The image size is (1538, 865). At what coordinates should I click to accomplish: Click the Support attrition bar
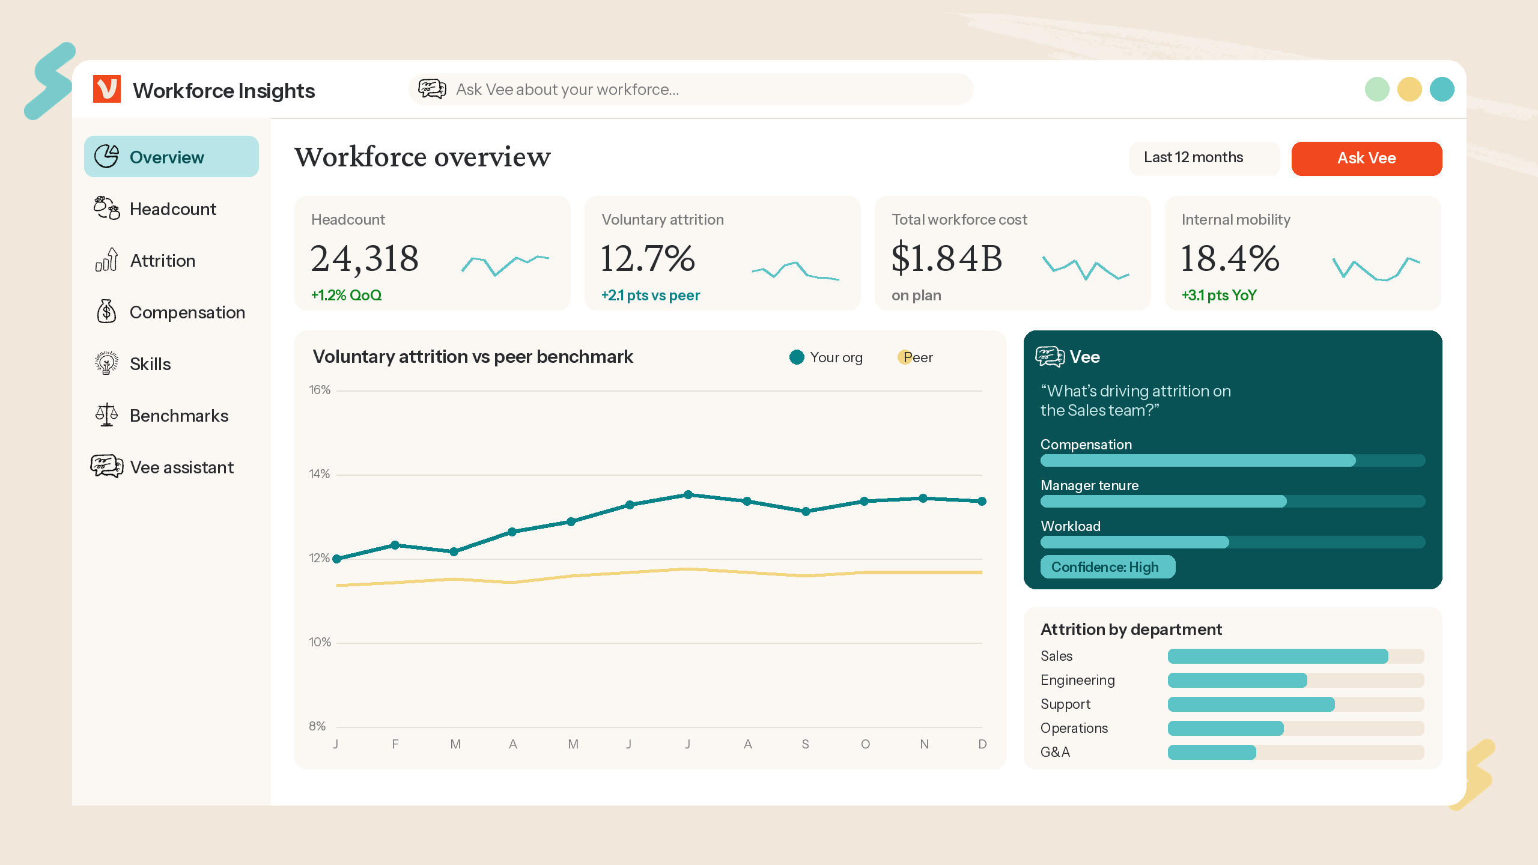tap(1296, 704)
